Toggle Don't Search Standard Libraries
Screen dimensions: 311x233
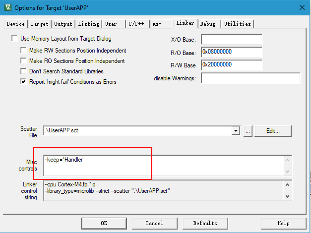click(23, 71)
